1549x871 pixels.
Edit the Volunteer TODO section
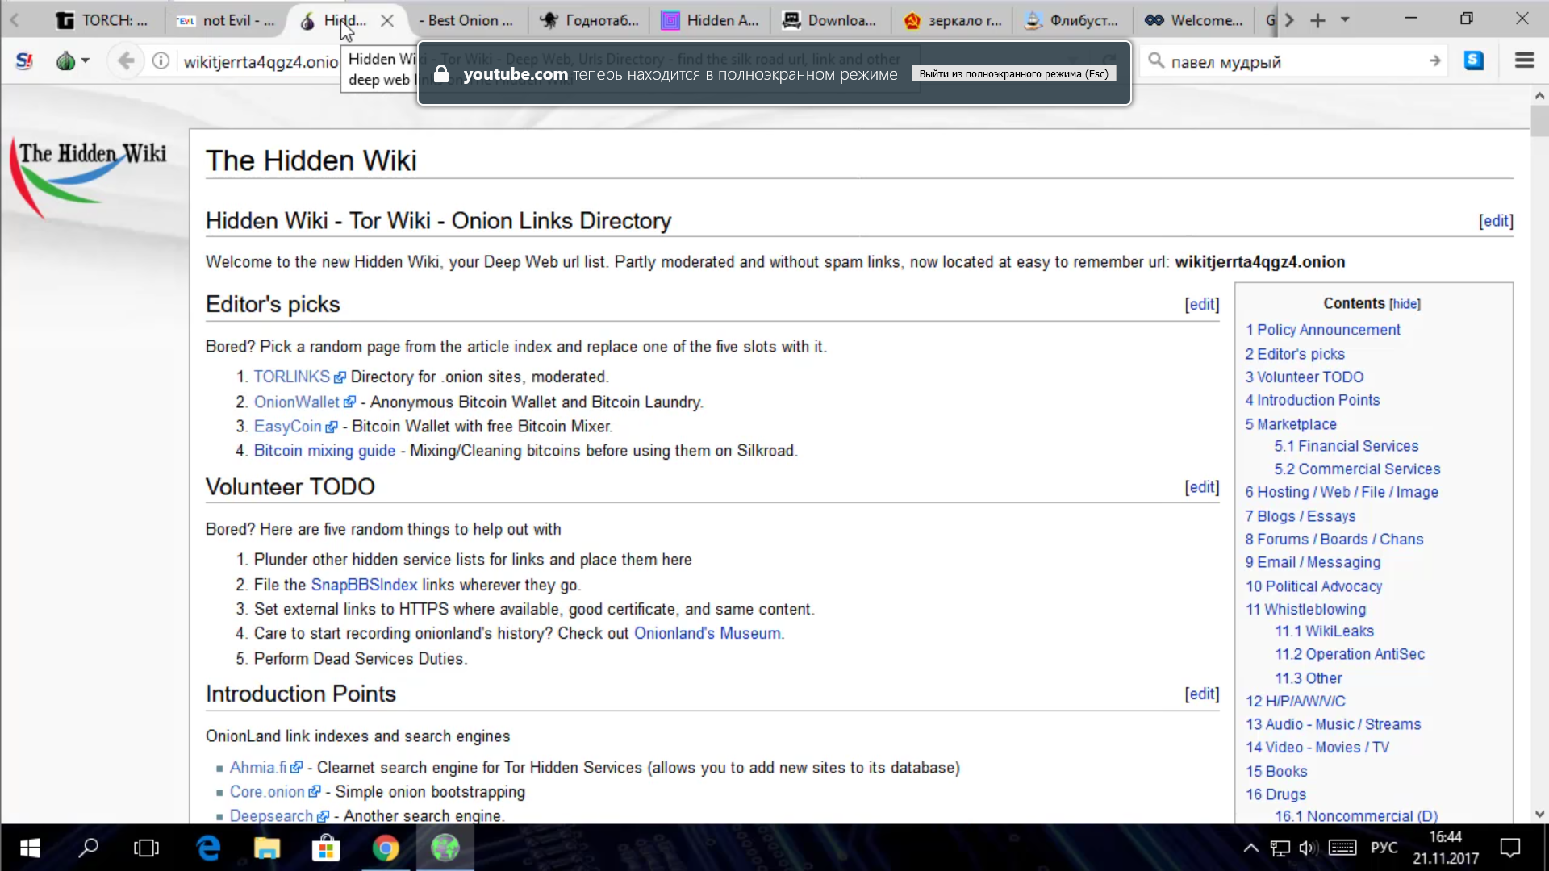[x=1202, y=487]
